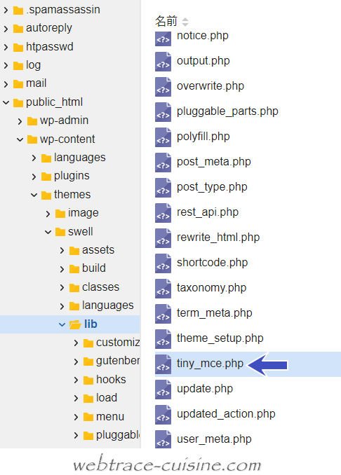Expand the .spamassassin folder arrow
341x475 pixels.
(x=6, y=11)
